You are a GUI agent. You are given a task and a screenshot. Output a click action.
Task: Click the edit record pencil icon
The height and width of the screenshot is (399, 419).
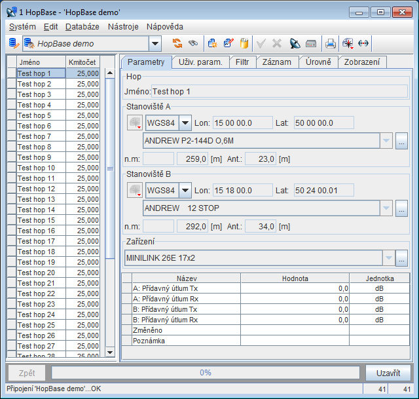[228, 44]
